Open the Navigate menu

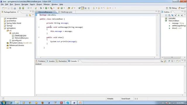[25, 4]
